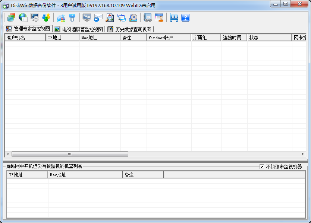Open the key icon for password settings

(x=72, y=17)
